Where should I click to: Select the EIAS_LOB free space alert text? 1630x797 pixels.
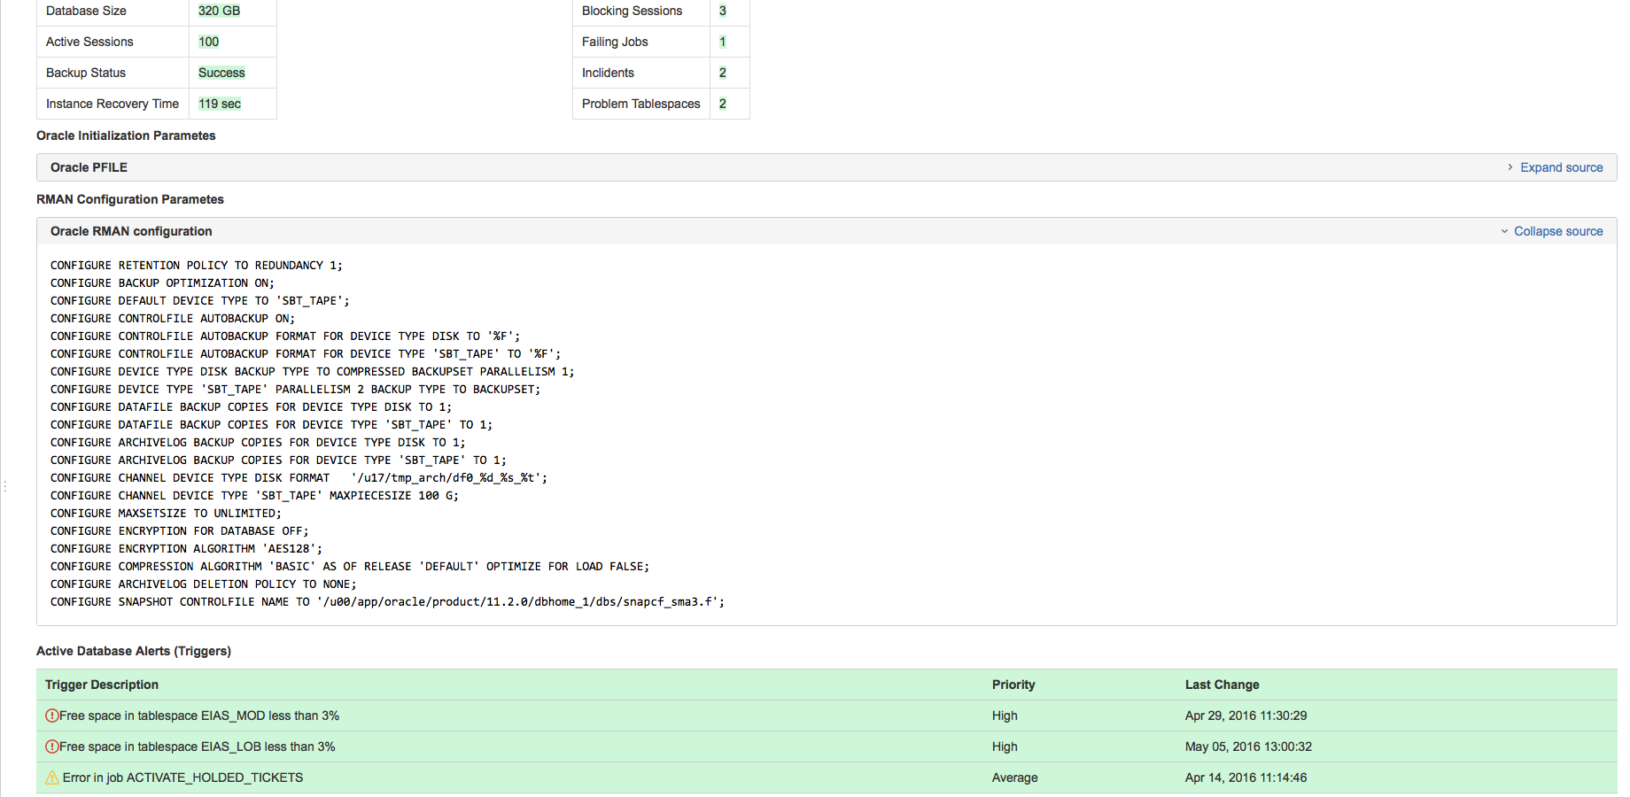pyautogui.click(x=198, y=747)
